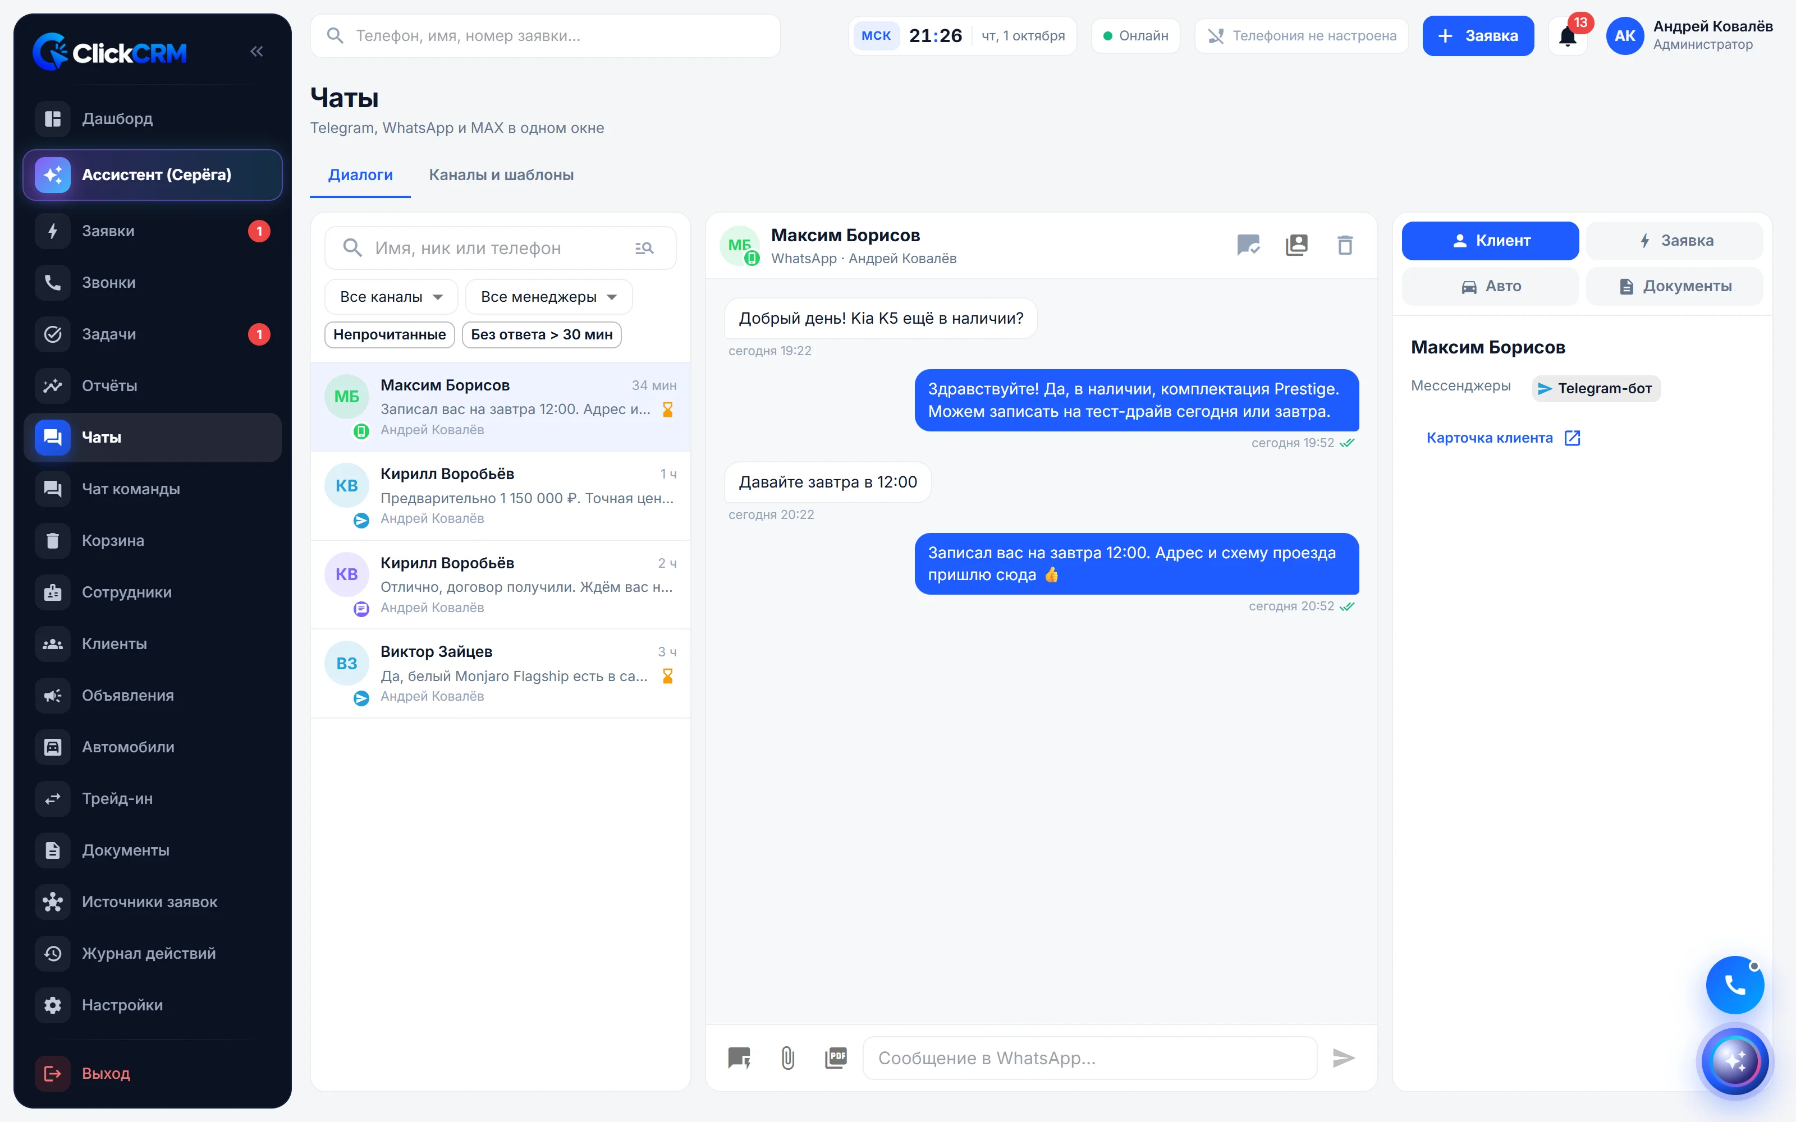The height and width of the screenshot is (1122, 1796).
Task: Open floating phone call button
Action: [1734, 986]
